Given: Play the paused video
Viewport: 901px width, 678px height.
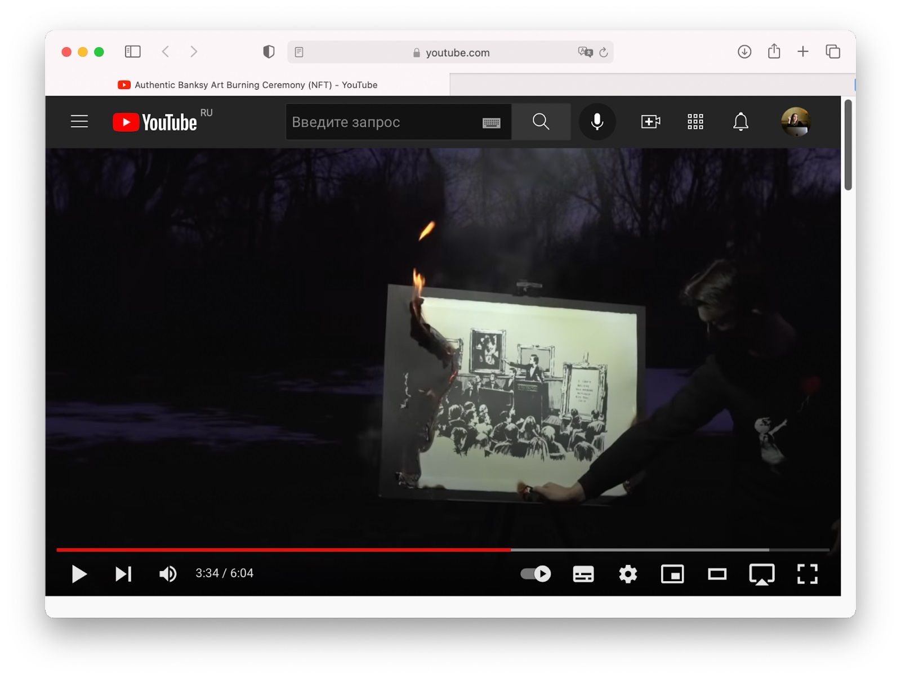Looking at the screenshot, I should (x=79, y=574).
